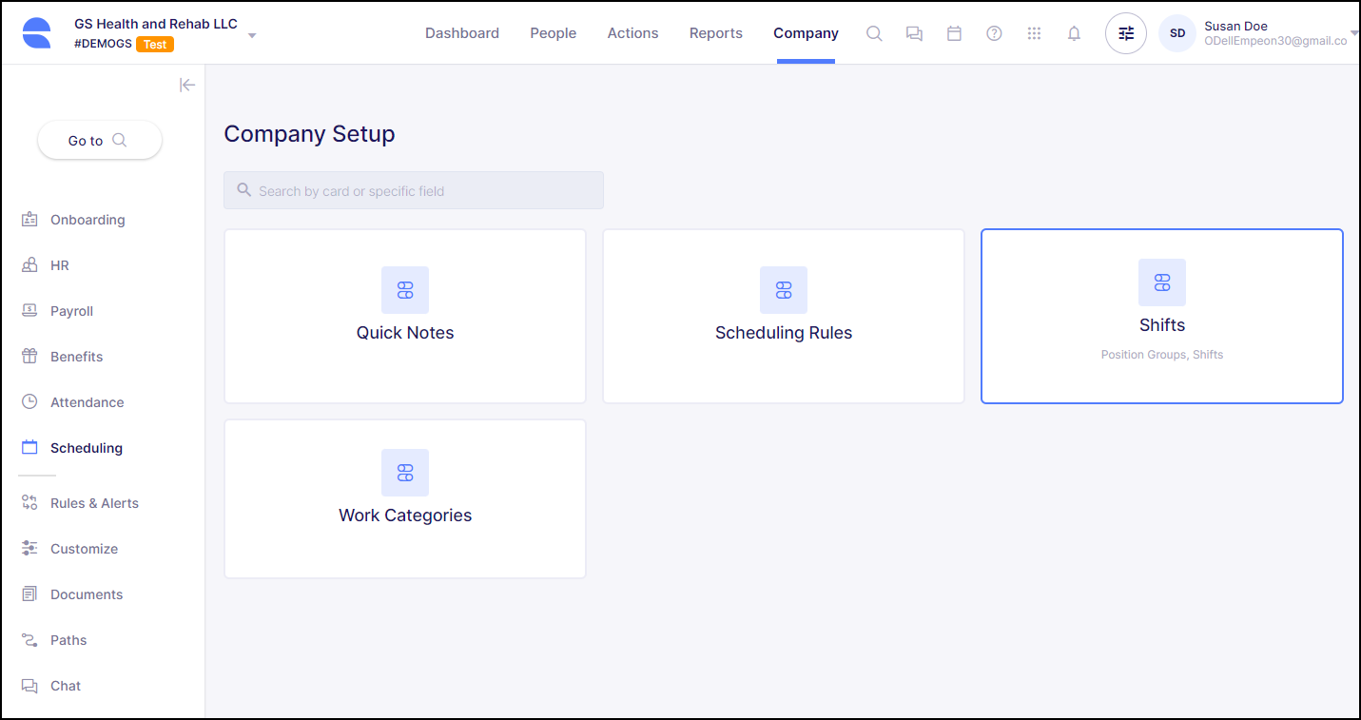Select Attendance in the sidebar

(87, 402)
